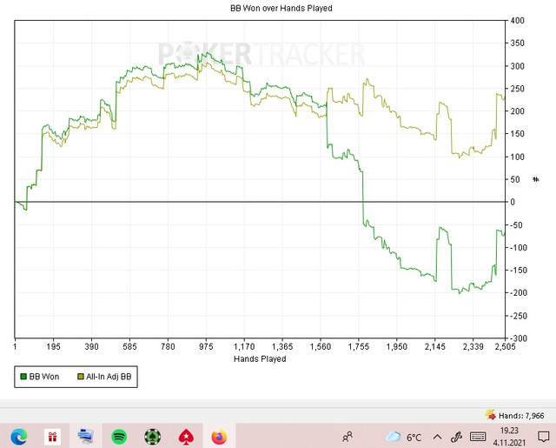Open the touch keyboard icon
This screenshot has height=448, width=556.
478,437
